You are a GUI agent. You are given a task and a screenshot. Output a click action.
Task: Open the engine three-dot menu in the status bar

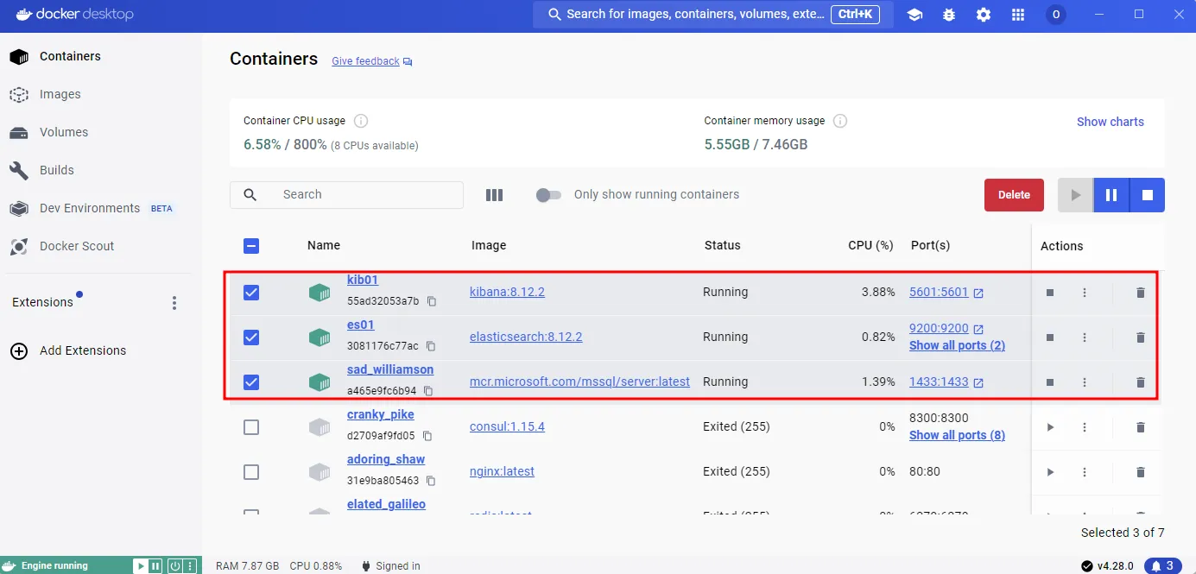pyautogui.click(x=190, y=566)
